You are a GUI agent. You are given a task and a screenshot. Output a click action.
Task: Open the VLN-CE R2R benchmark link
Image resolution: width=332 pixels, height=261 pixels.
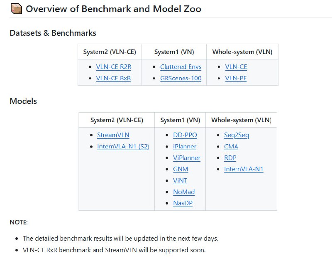click(113, 67)
